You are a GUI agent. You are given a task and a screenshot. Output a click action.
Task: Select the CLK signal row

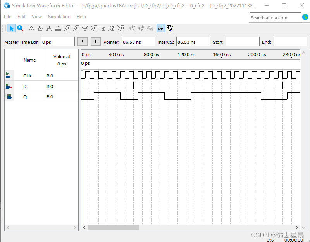pyautogui.click(x=41, y=76)
